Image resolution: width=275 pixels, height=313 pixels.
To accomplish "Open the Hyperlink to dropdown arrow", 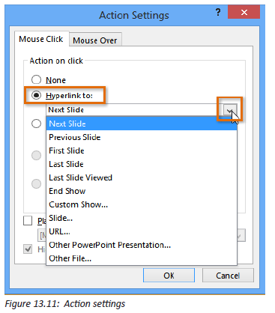I will tap(230, 110).
